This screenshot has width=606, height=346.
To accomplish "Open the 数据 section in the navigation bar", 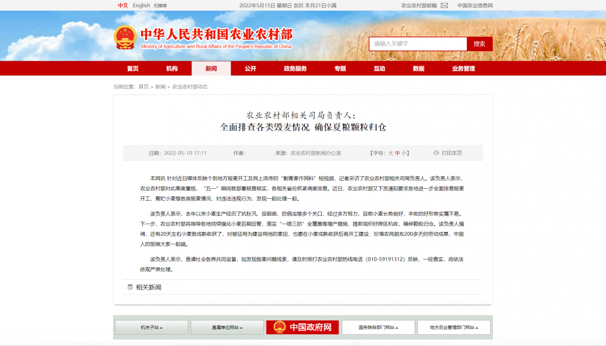I will click(x=419, y=68).
